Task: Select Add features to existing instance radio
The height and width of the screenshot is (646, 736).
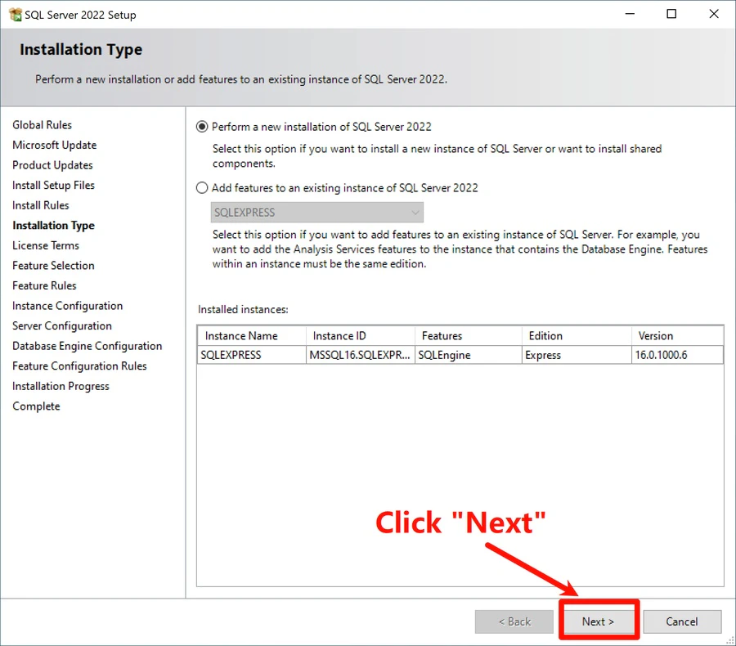Action: [x=202, y=188]
